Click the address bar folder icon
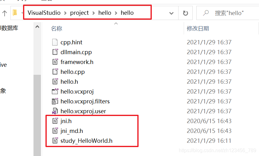 pos(15,13)
